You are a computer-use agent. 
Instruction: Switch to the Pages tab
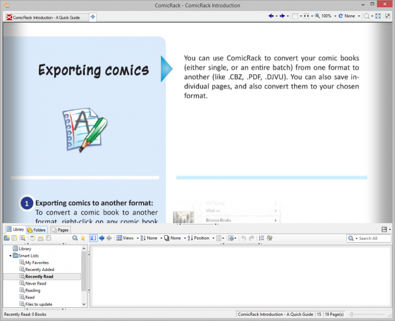[60, 230]
